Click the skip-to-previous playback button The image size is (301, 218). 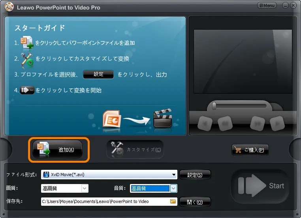click(x=205, y=123)
